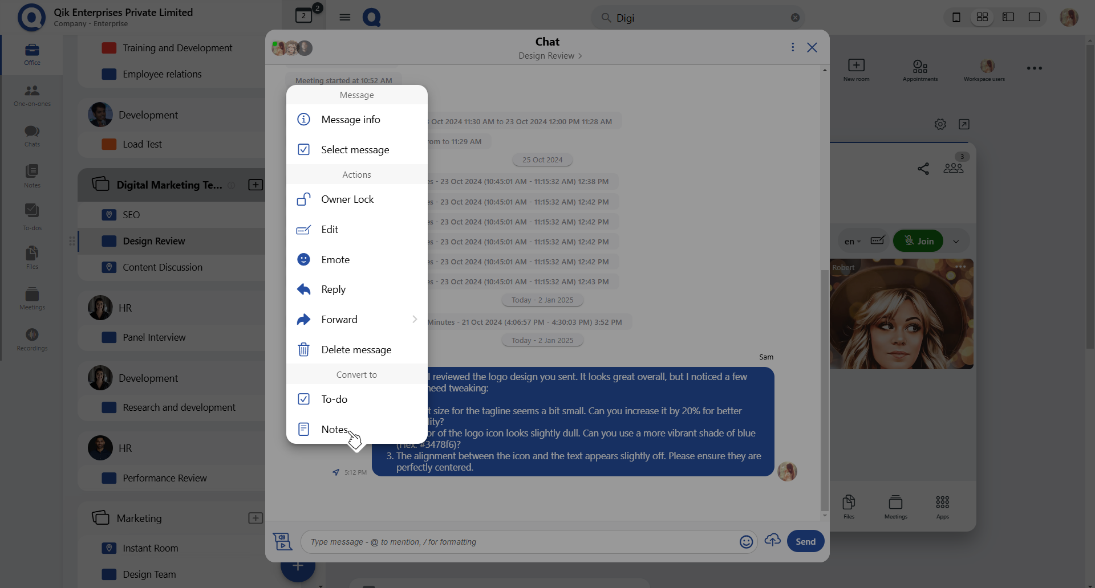
Task: Click the Owner Lock option
Action: [x=347, y=199]
